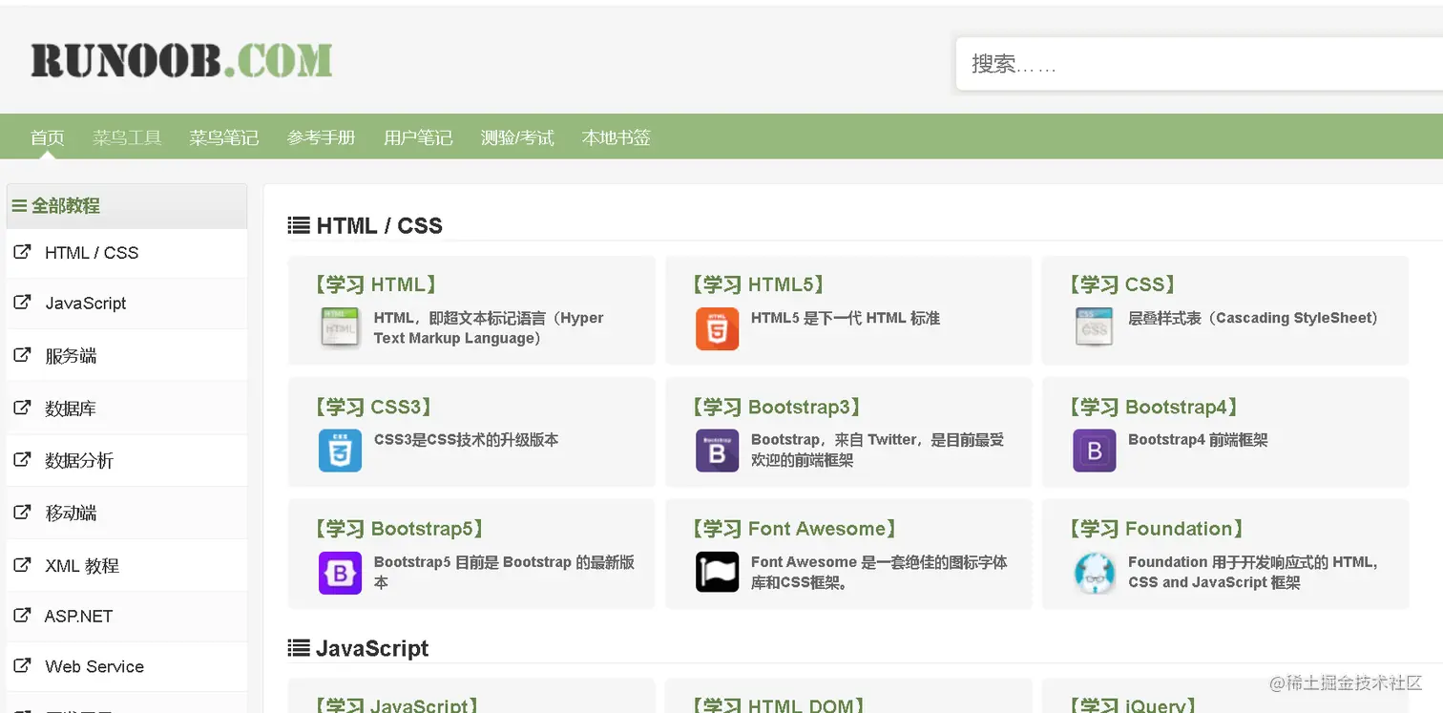Click external-link icon beside HTML / CSS

pos(22,252)
